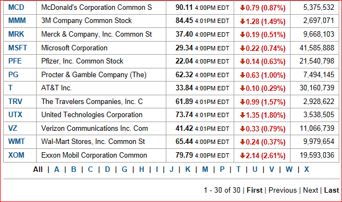
Task: Click the red down arrow in the MCD row
Action: [x=242, y=8]
